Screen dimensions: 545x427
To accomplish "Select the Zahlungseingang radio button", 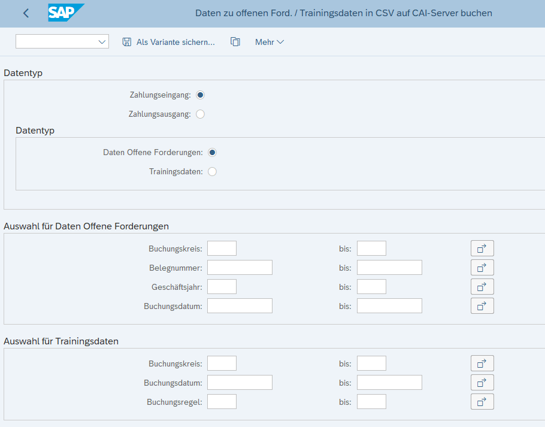I will pos(200,95).
